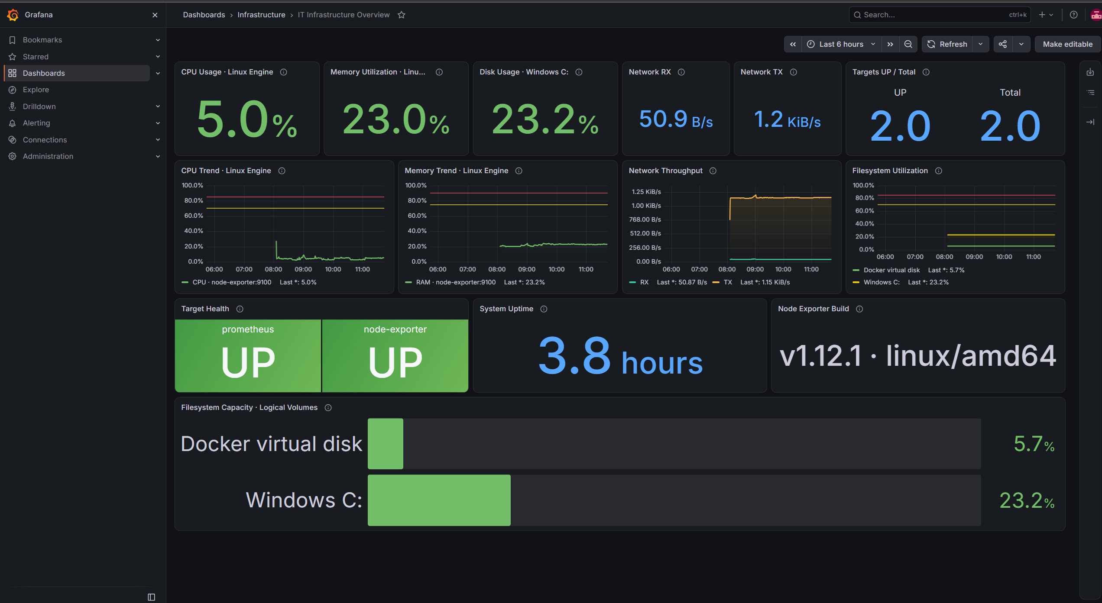1102x603 pixels.
Task: Open Connections in the sidebar
Action: (45, 140)
